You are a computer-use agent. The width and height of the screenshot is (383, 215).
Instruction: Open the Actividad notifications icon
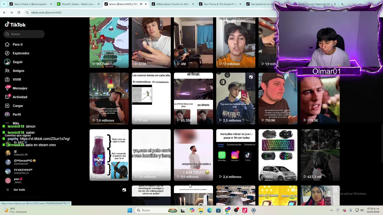[7, 97]
